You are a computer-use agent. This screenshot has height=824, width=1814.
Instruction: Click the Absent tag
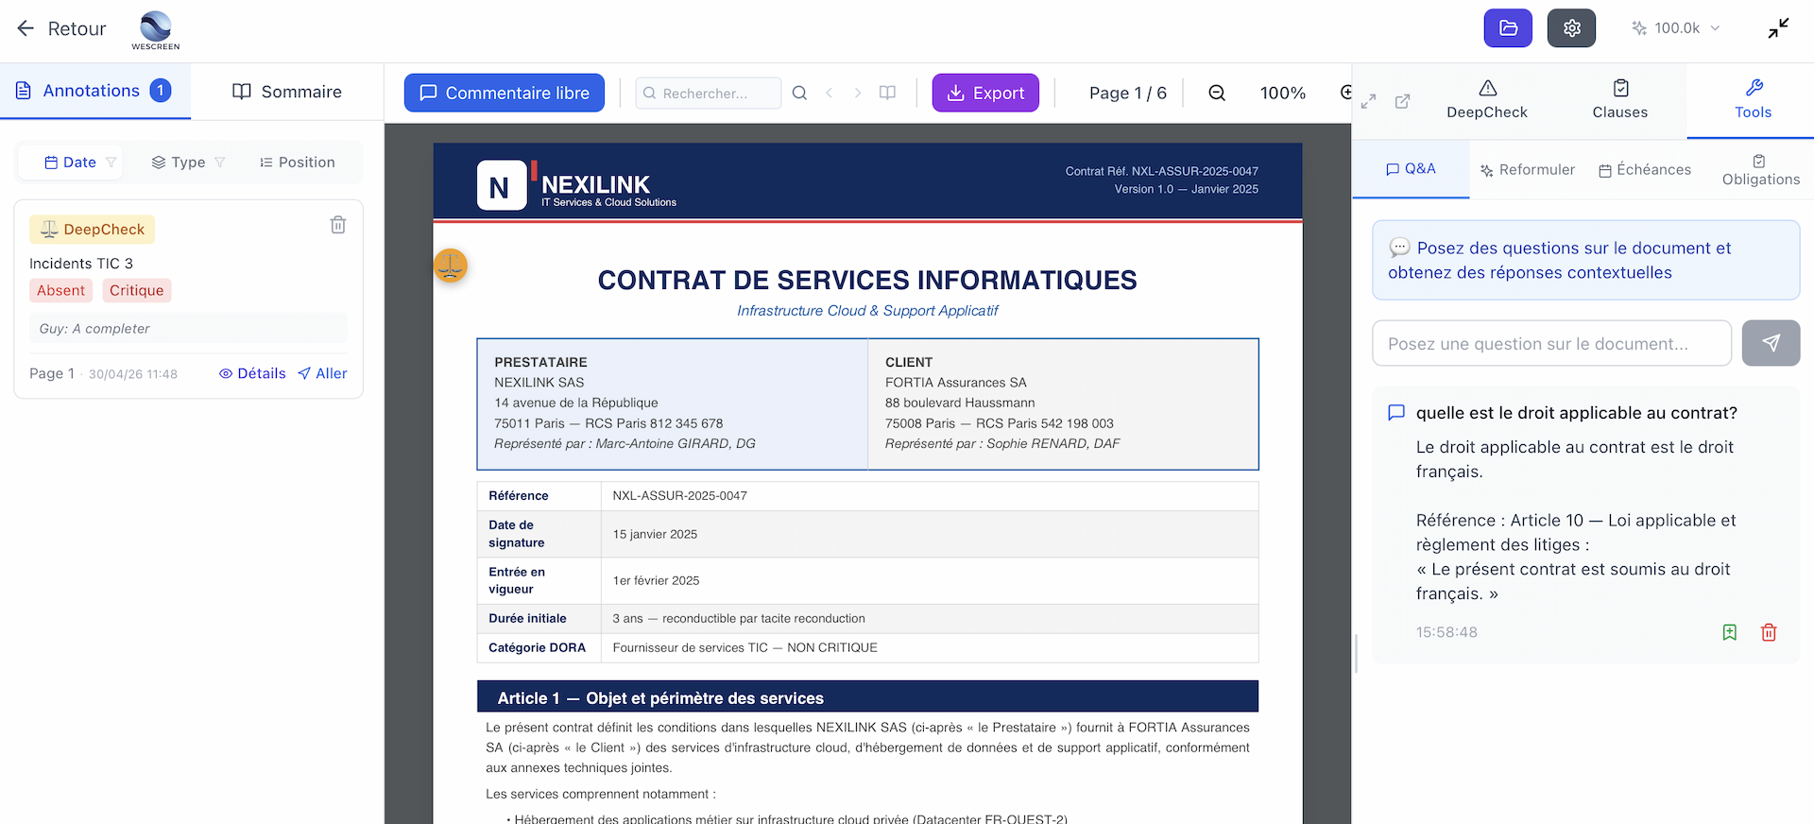tap(60, 291)
